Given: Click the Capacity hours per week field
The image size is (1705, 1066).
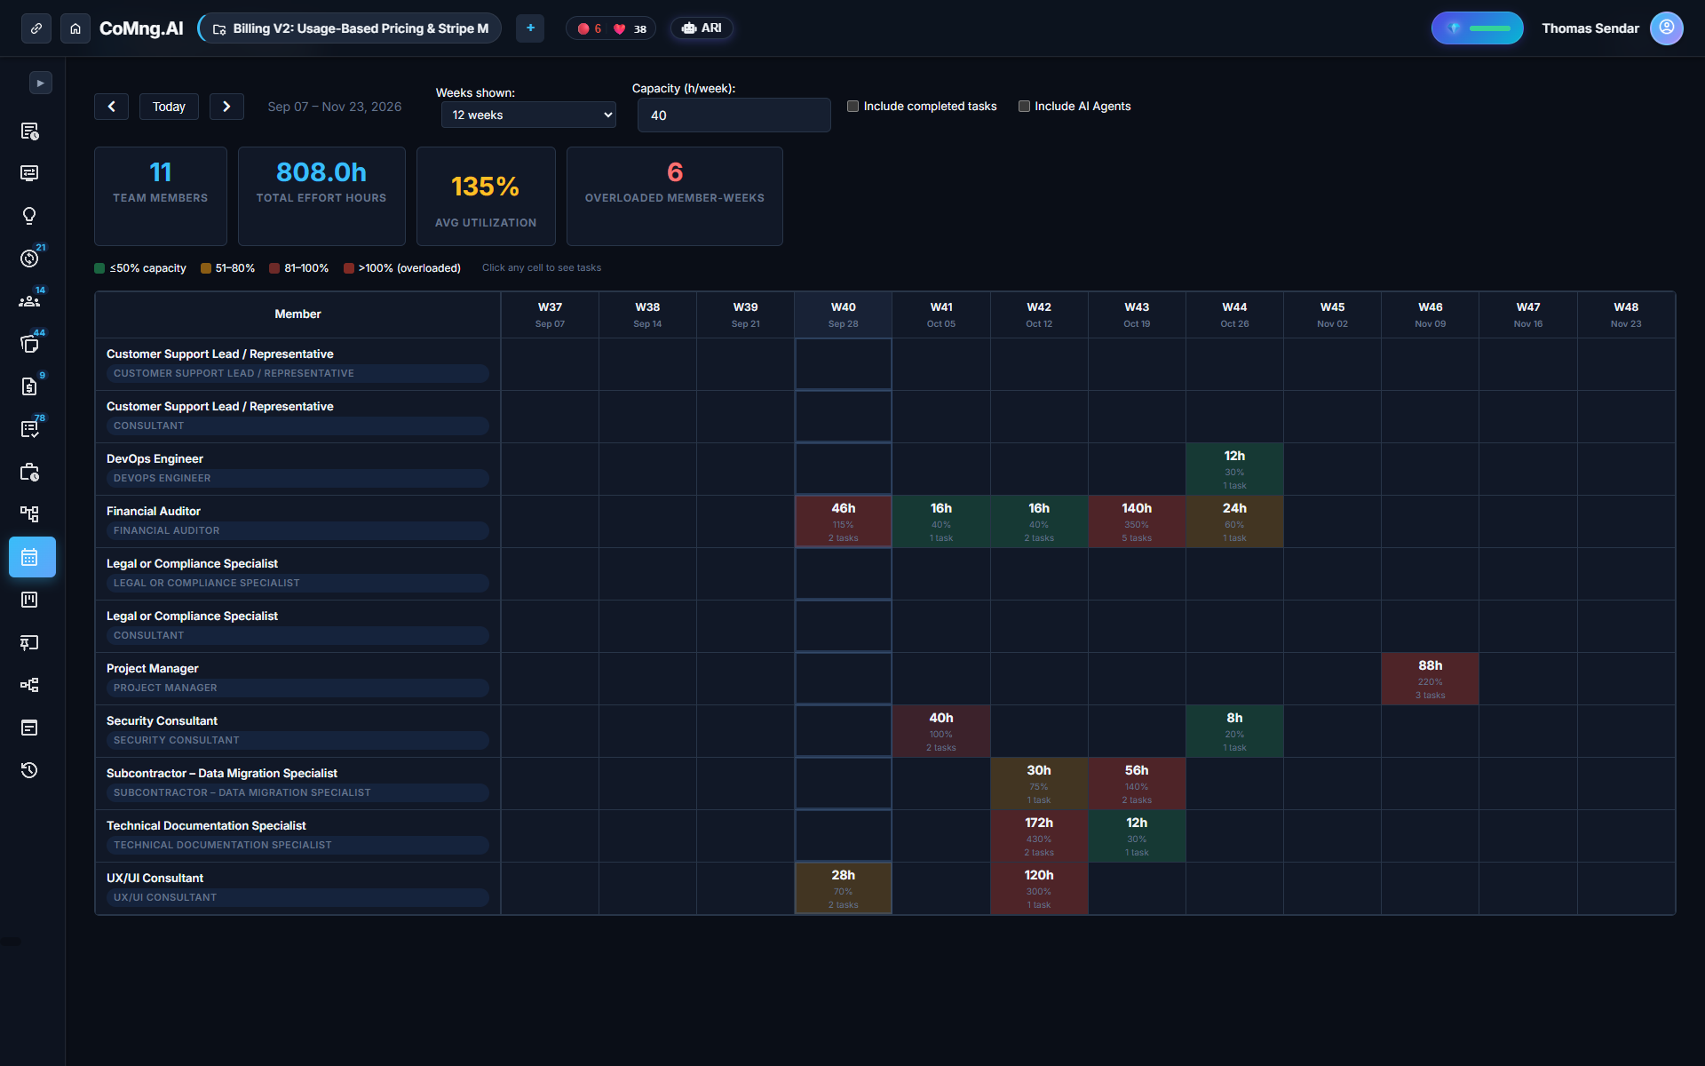Looking at the screenshot, I should [734, 115].
